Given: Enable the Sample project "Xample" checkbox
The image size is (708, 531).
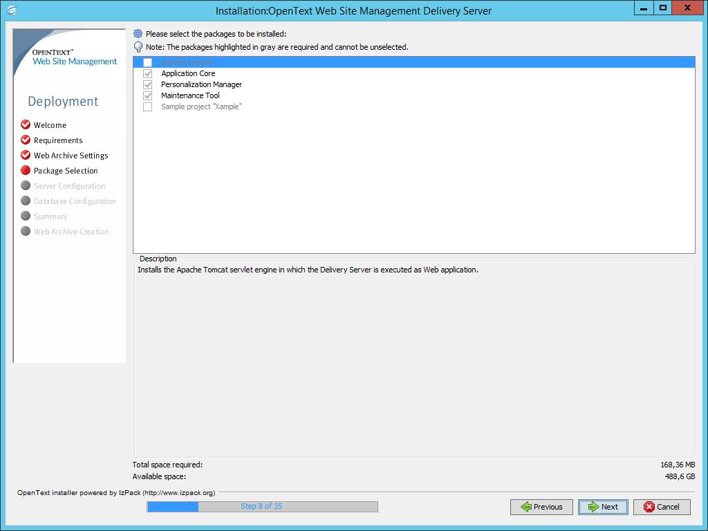Looking at the screenshot, I should [148, 106].
